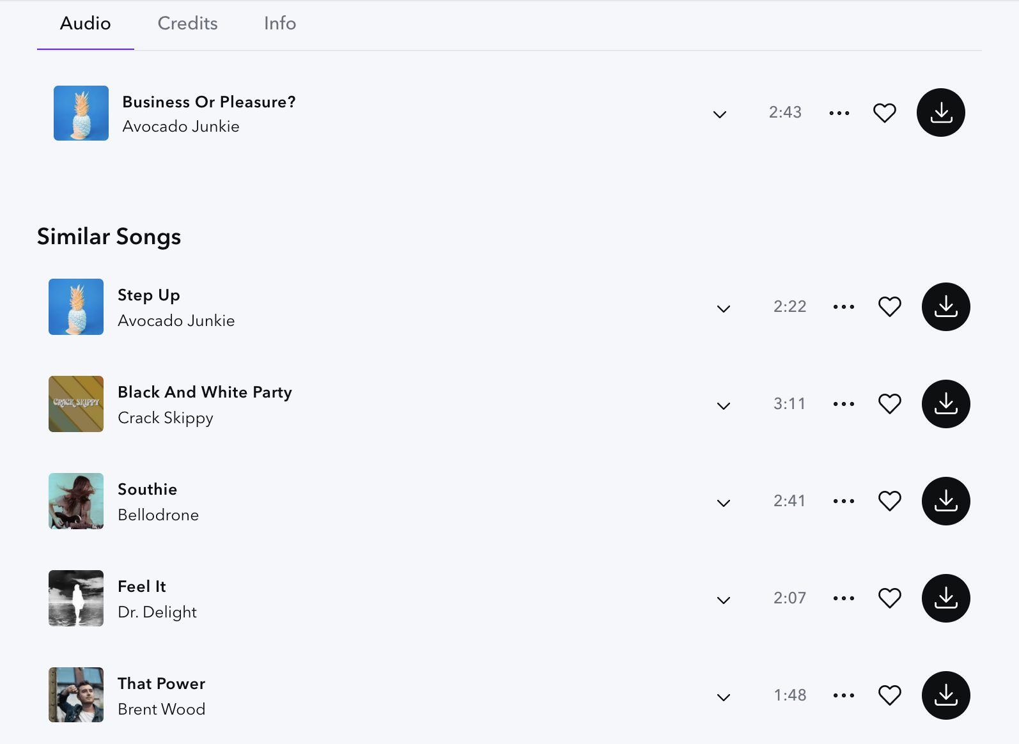Open the Info tab
Viewport: 1019px width, 744px height.
click(279, 23)
